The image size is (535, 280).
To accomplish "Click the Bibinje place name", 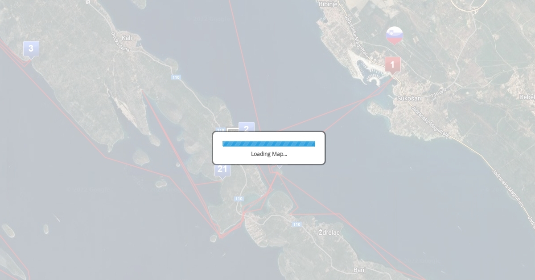I will (328, 4).
